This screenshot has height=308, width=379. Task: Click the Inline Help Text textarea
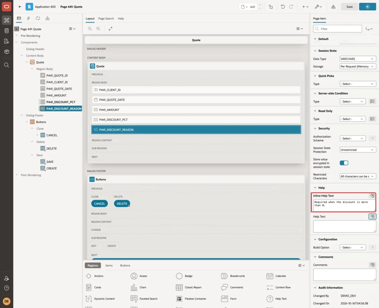[344, 205]
